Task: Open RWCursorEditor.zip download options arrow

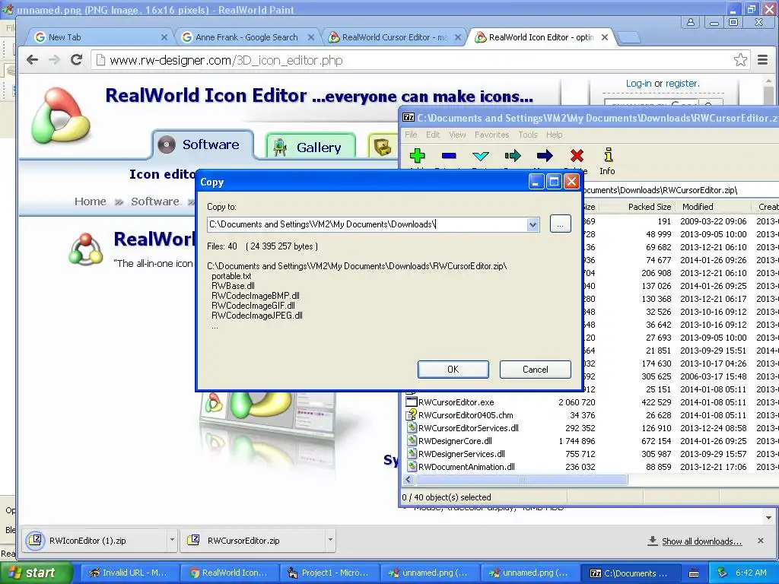Action: [330, 540]
